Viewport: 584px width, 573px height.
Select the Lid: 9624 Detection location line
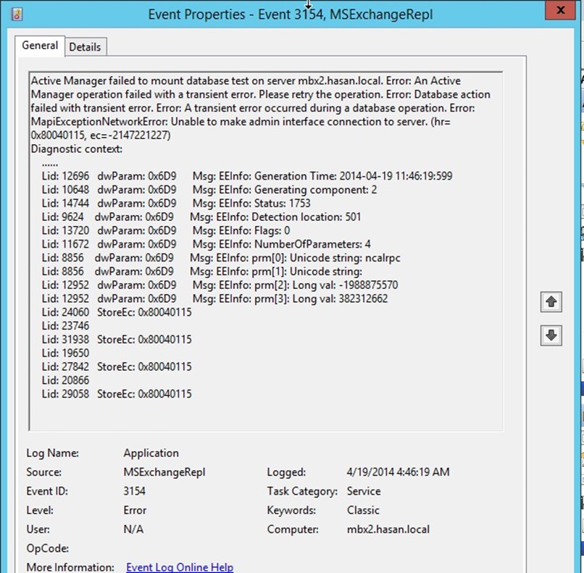click(201, 217)
